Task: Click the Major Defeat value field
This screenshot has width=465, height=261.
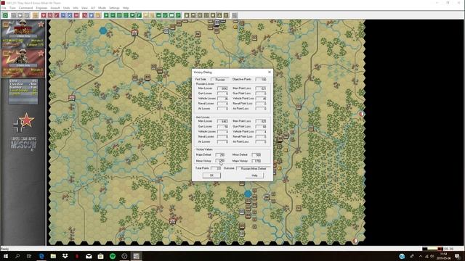Action: coord(220,154)
